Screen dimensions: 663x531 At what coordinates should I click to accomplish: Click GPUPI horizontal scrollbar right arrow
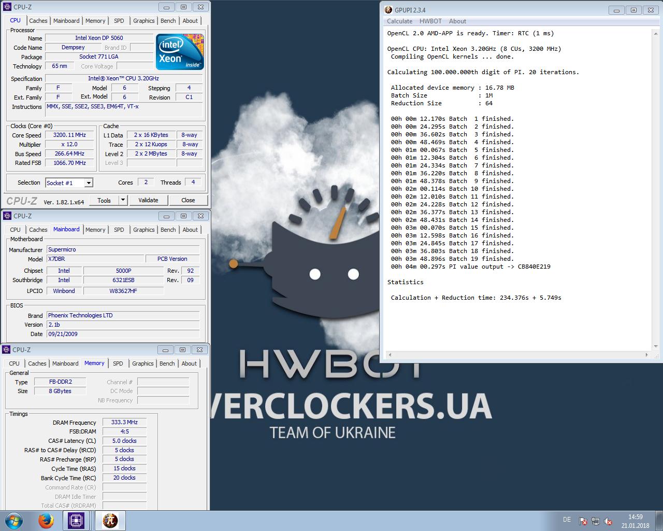(x=647, y=355)
